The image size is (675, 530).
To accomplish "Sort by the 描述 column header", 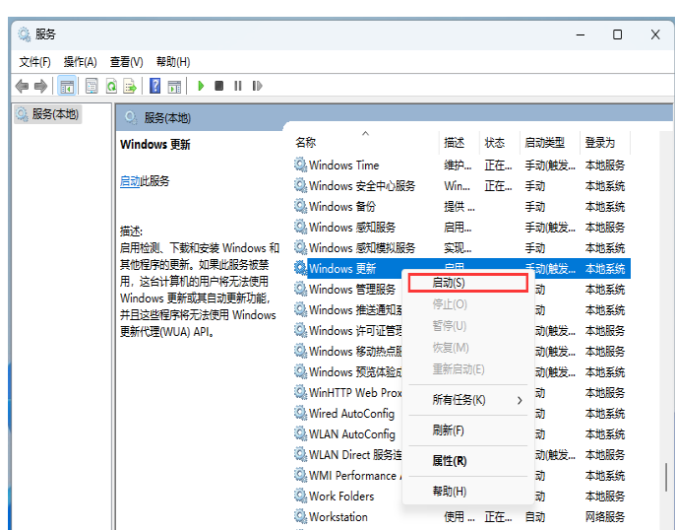I will tap(459, 142).
